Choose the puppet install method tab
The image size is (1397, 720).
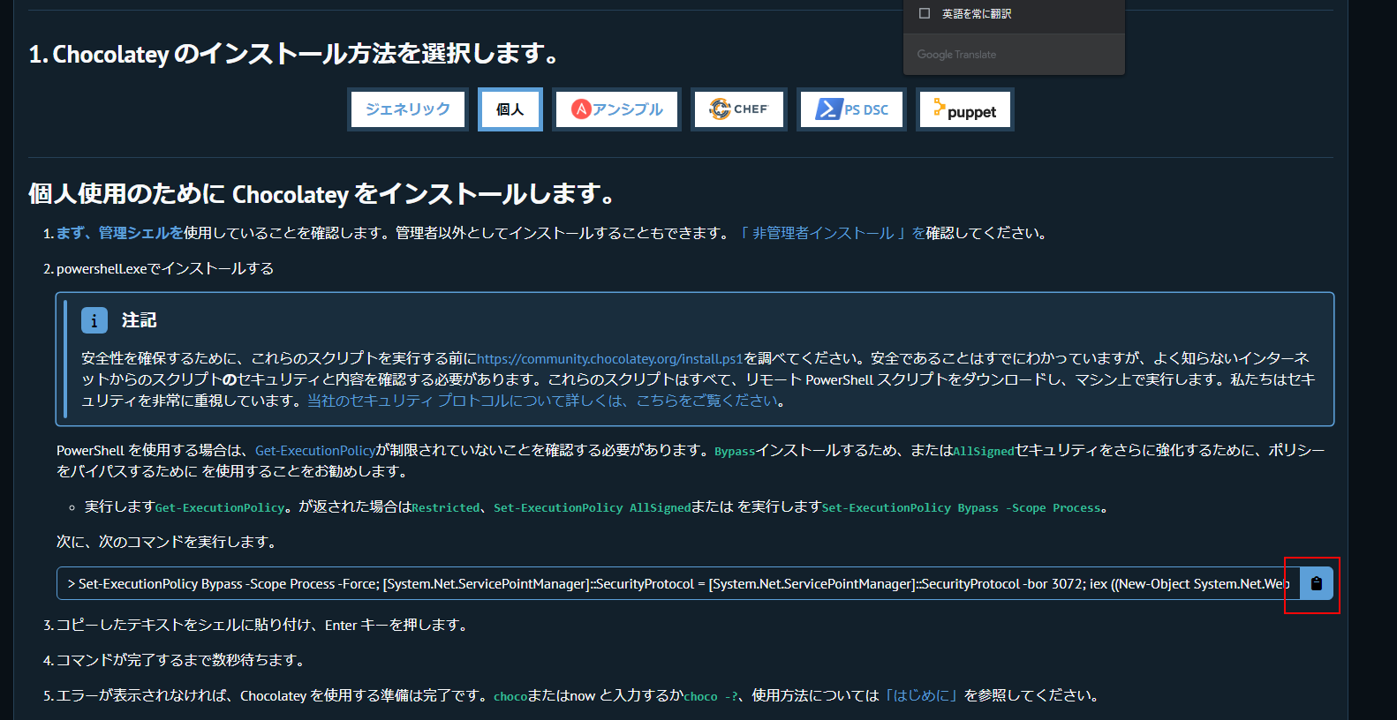tap(964, 110)
